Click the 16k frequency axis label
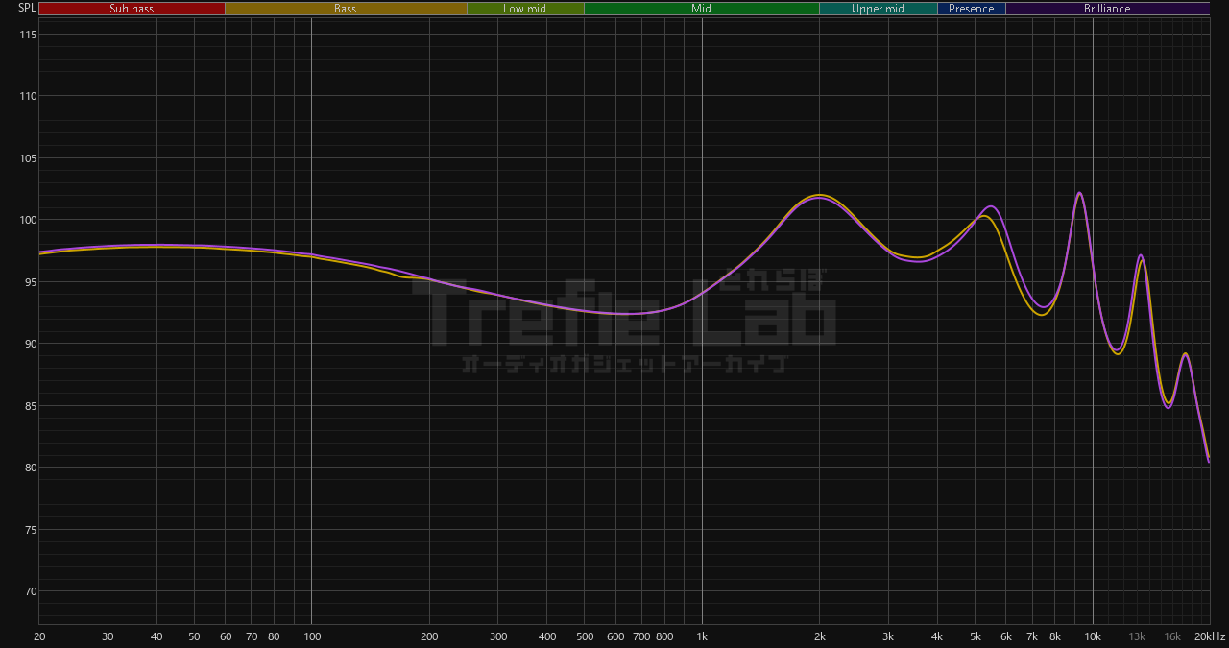Screen dimensions: 1229x648 coord(1172,636)
